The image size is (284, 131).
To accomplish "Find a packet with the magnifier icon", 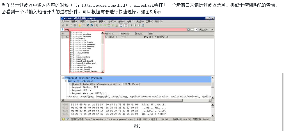I will coord(97,25).
